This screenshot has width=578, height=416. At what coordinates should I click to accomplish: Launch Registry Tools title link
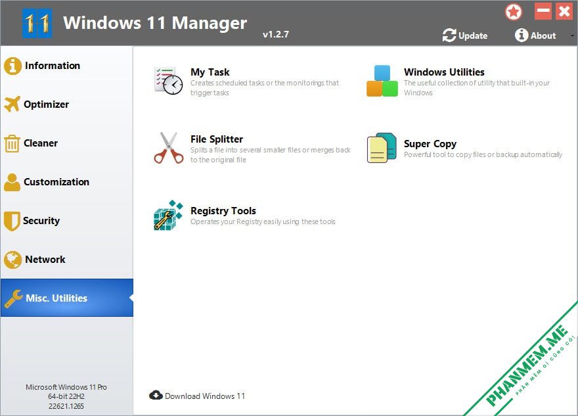click(223, 211)
